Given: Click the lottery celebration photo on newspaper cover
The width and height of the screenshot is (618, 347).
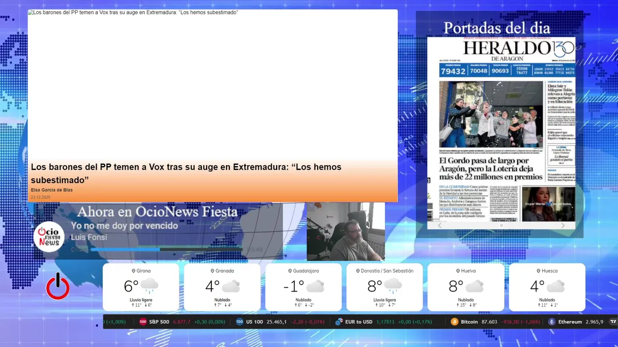Looking at the screenshot, I should pyautogui.click(x=491, y=114).
